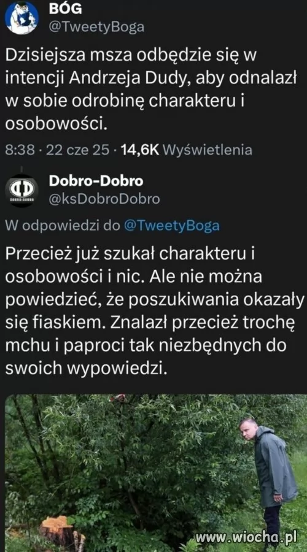Open the BÓG profile avatar
Image resolution: width=307 pixels, height=552 pixels.
coord(21,18)
